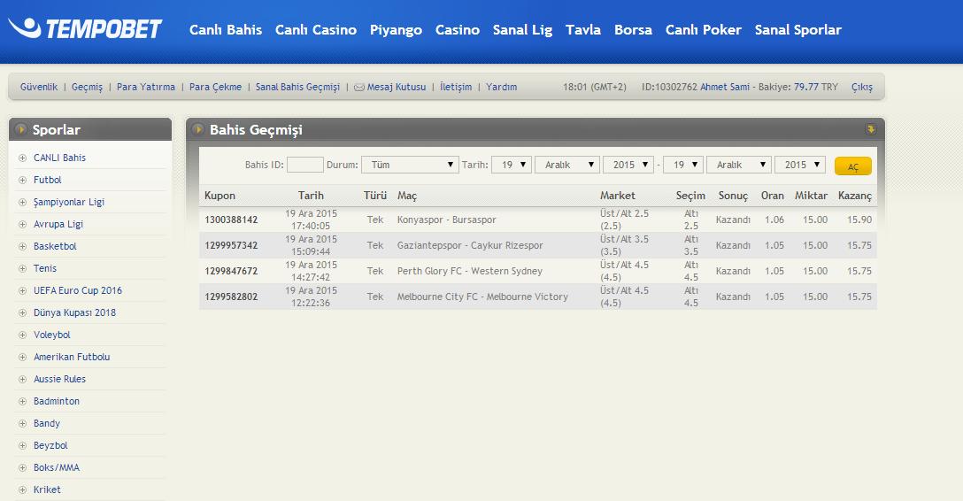The height and width of the screenshot is (501, 963).
Task: Open the Mesaj Kutusu envelope icon
Action: point(358,88)
